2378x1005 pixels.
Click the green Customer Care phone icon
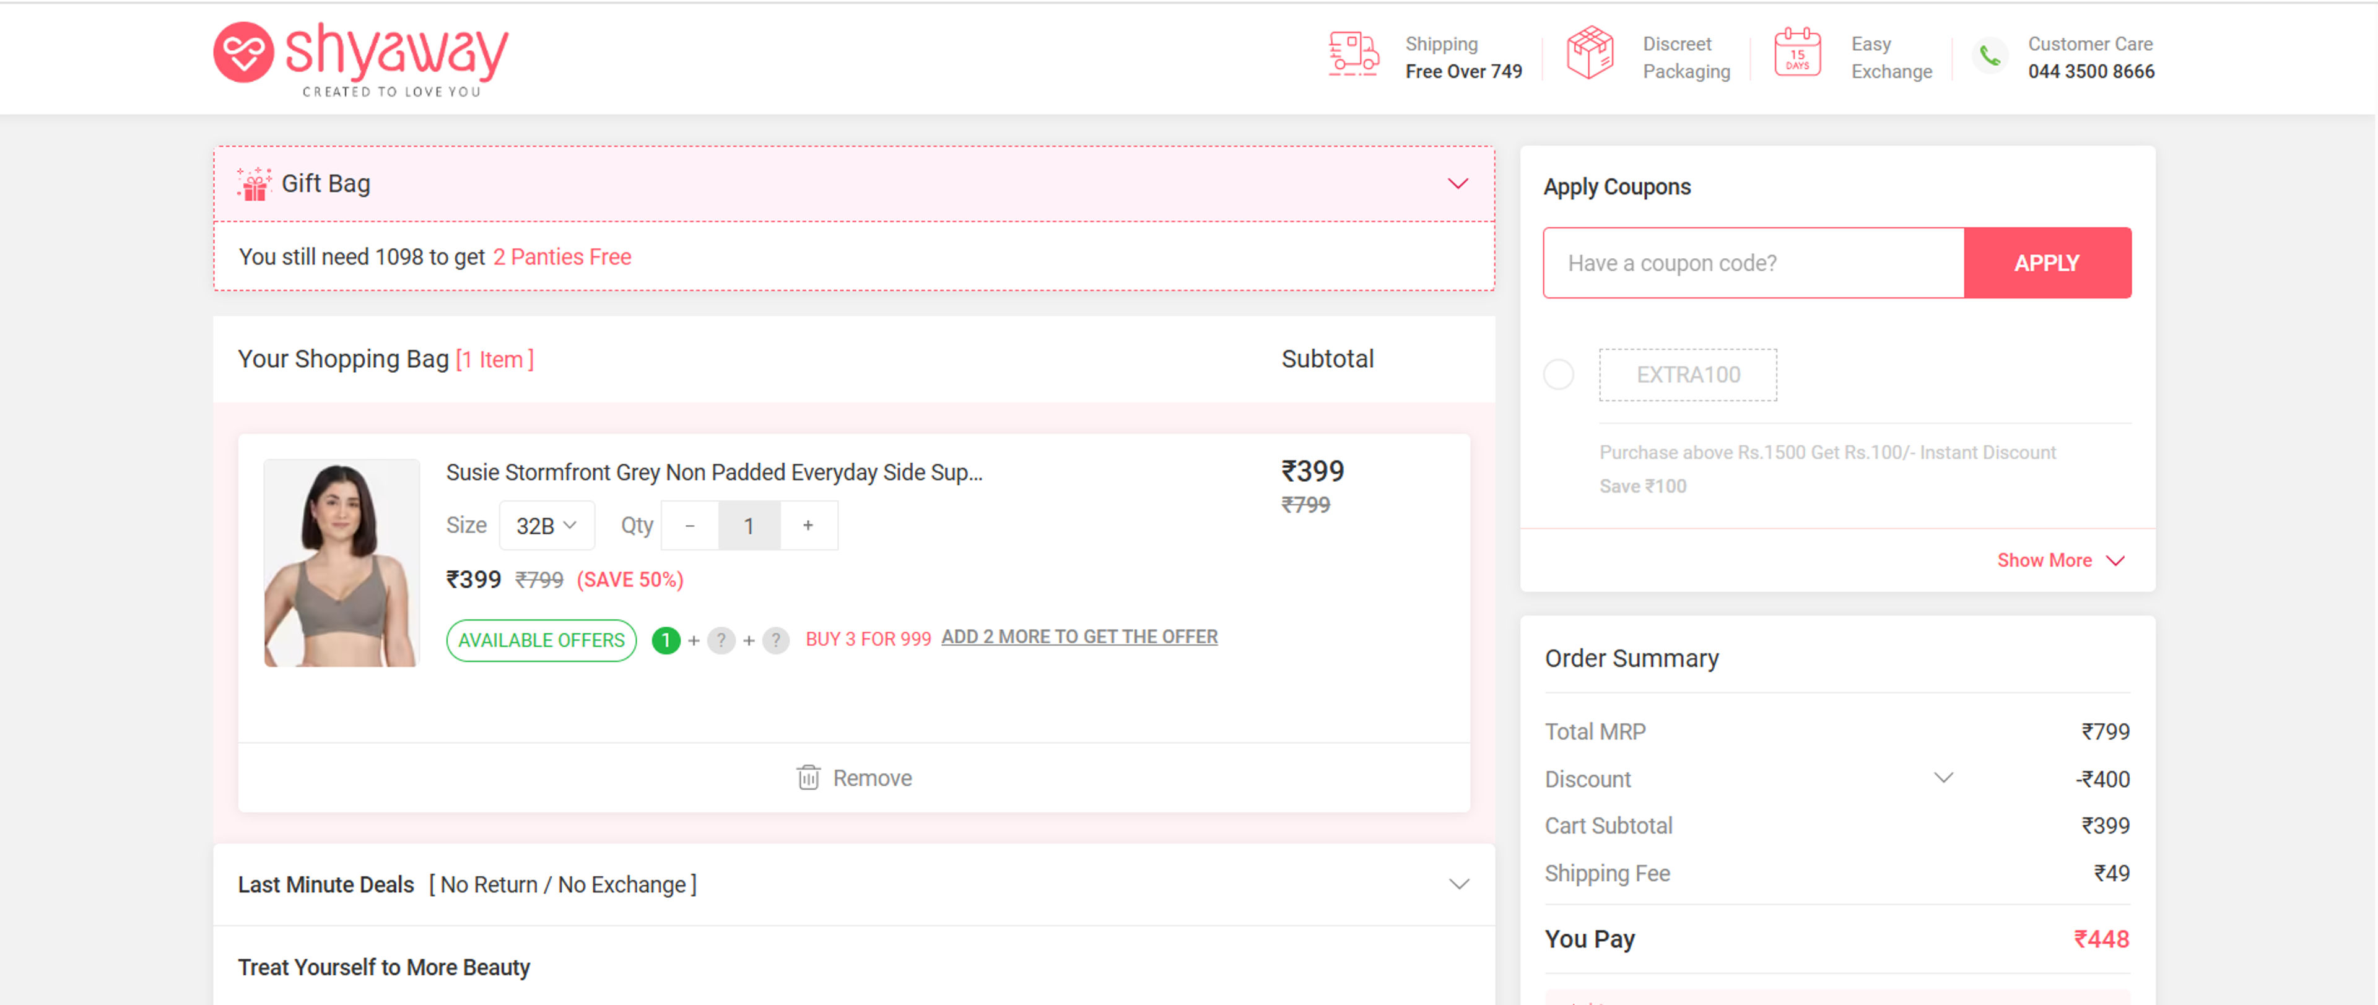click(x=1990, y=56)
